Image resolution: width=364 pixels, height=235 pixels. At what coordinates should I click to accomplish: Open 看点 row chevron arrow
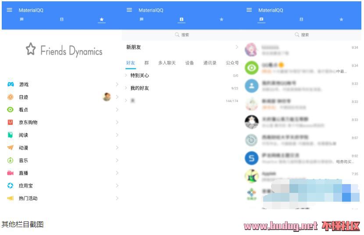click(117, 110)
